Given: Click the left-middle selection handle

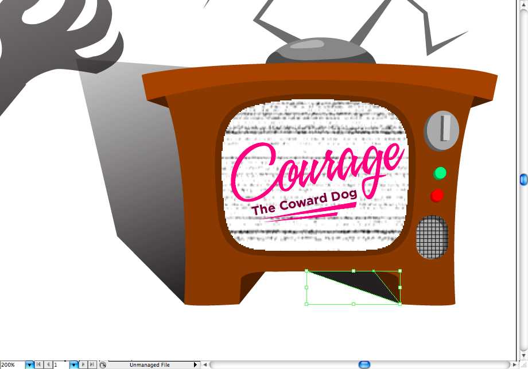Looking at the screenshot, I should [x=306, y=288].
